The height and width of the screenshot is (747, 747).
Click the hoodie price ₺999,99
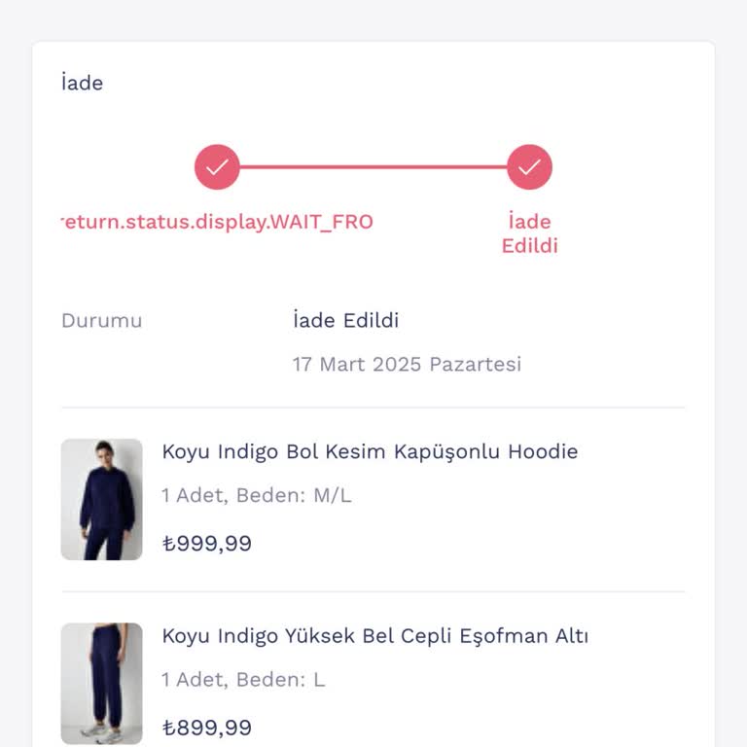[x=206, y=544]
